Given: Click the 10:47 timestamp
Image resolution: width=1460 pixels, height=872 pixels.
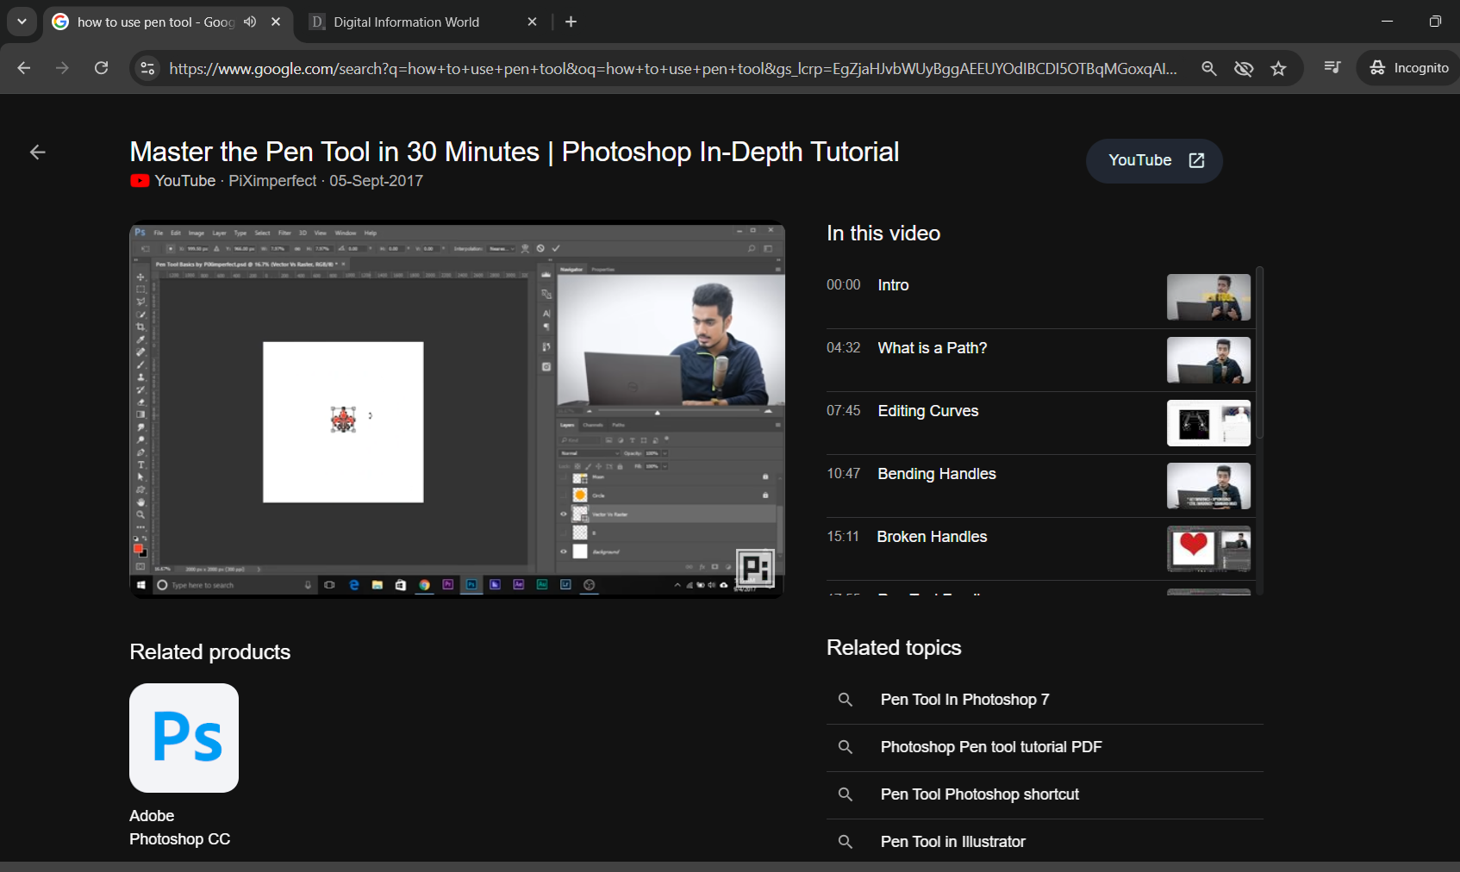Looking at the screenshot, I should tap(843, 474).
